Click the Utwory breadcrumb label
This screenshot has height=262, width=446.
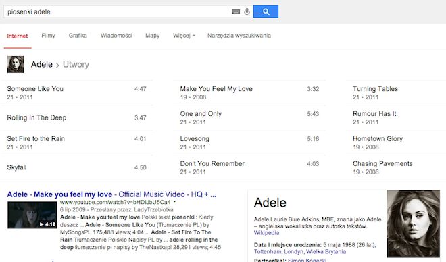tap(76, 65)
